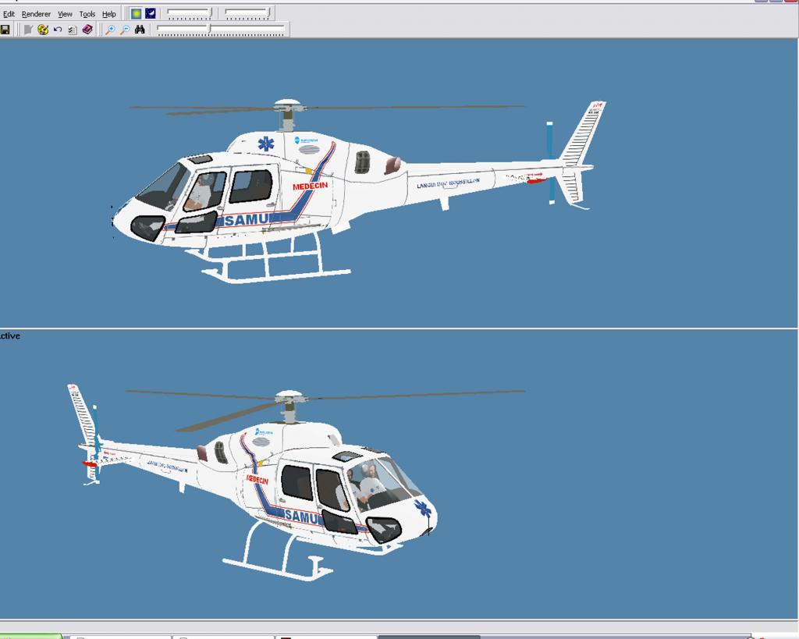799x639 pixels.
Task: Click the zoom out magnifier
Action: (125, 30)
